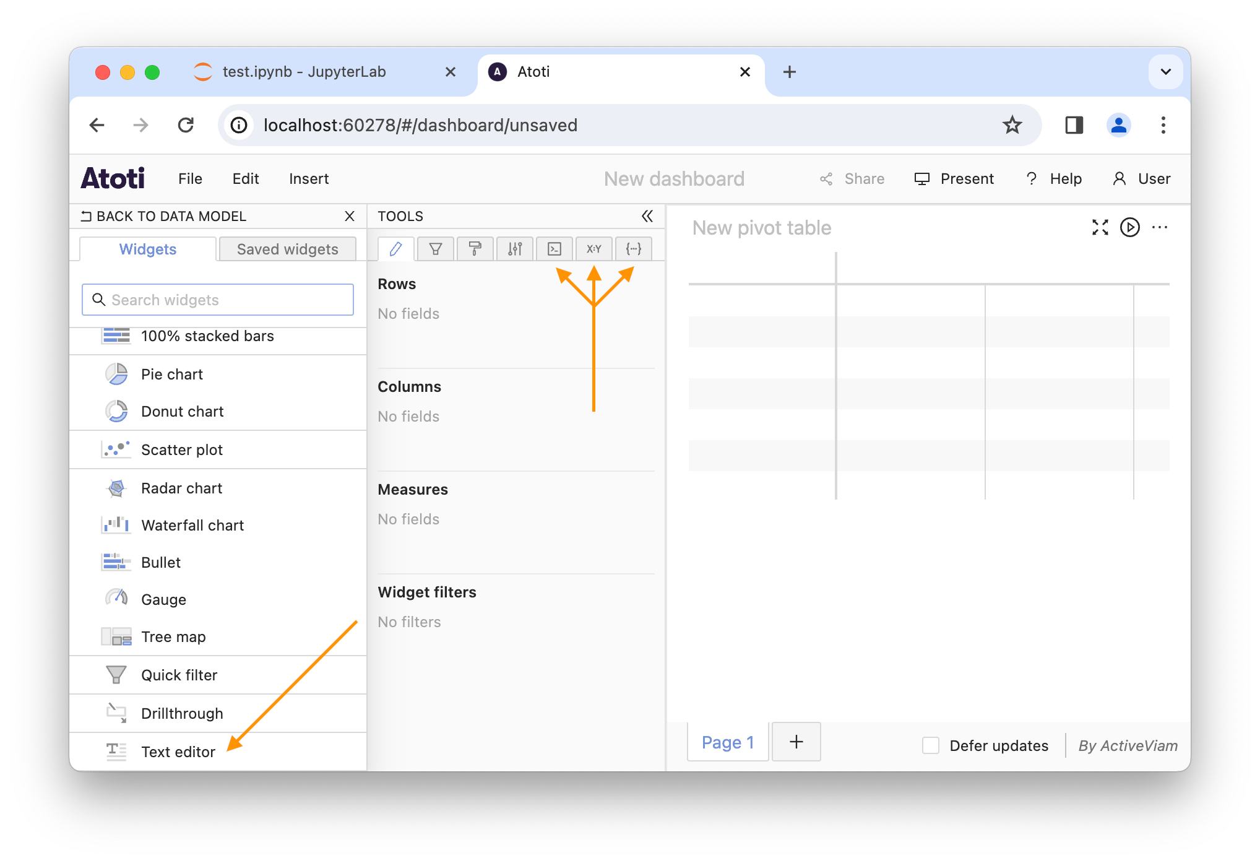The image size is (1260, 863).
Task: Add a Pie chart widget
Action: 218,374
